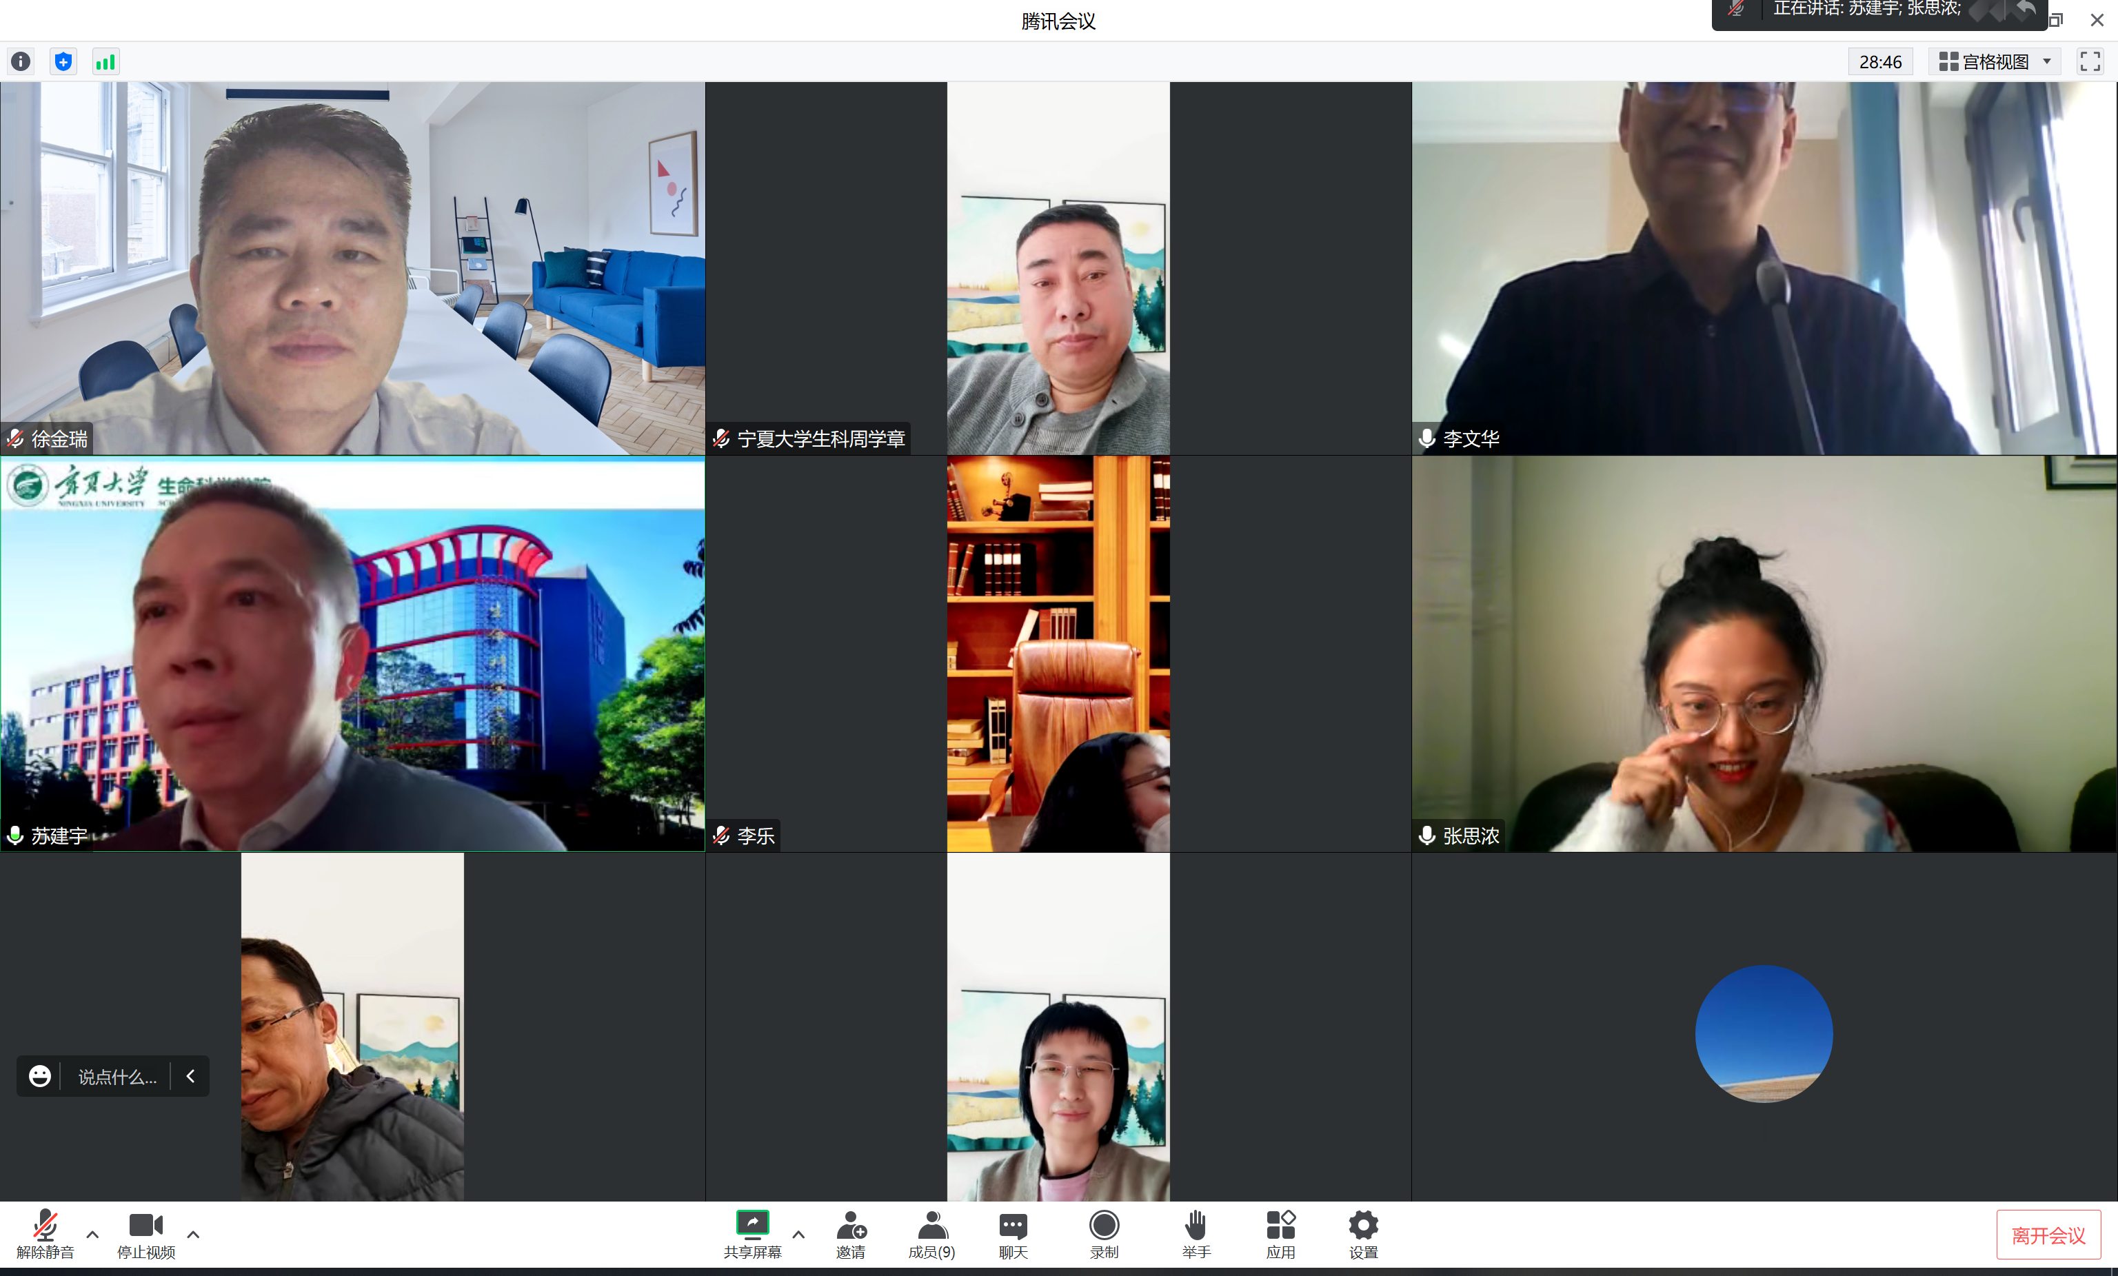Enter fullscreen with corner brackets icon
The height and width of the screenshot is (1276, 2118).
(x=2090, y=62)
